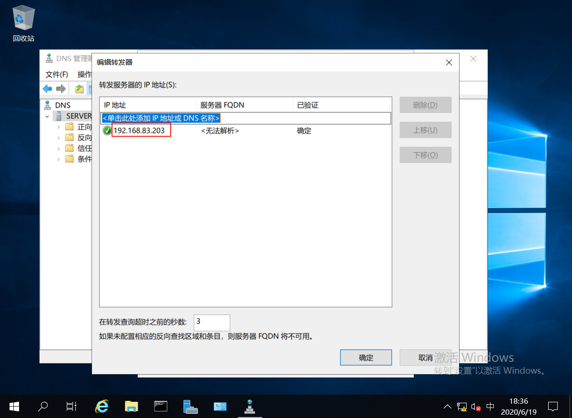Confirm with the 确定 button
This screenshot has height=418, width=572.
point(366,357)
